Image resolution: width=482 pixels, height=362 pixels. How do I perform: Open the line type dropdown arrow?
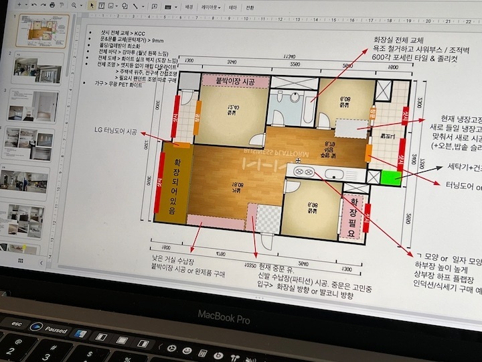tap(143, 7)
